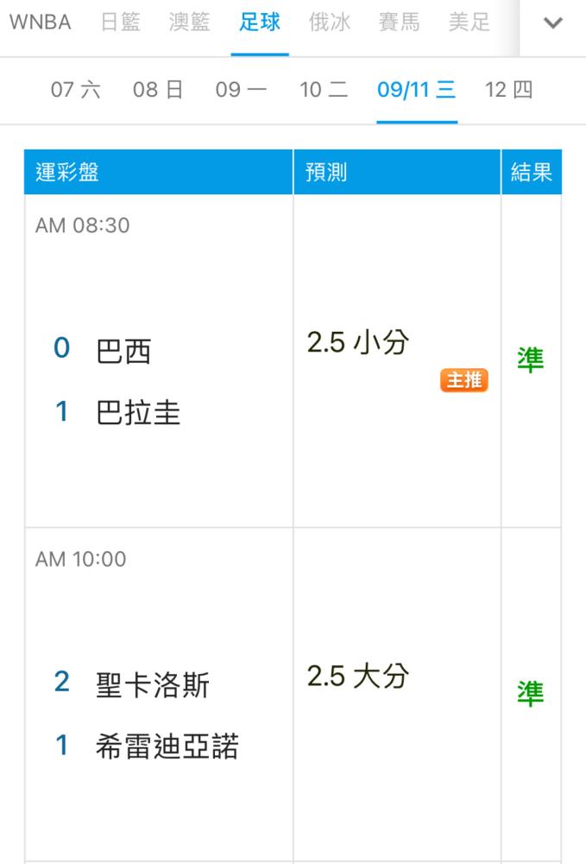
Task: Click the 準 result for 巴西 match
Action: coord(531,359)
